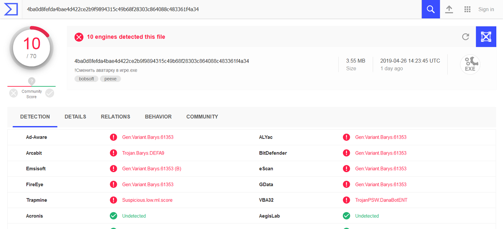Click the EXE file type icon

coord(470,64)
